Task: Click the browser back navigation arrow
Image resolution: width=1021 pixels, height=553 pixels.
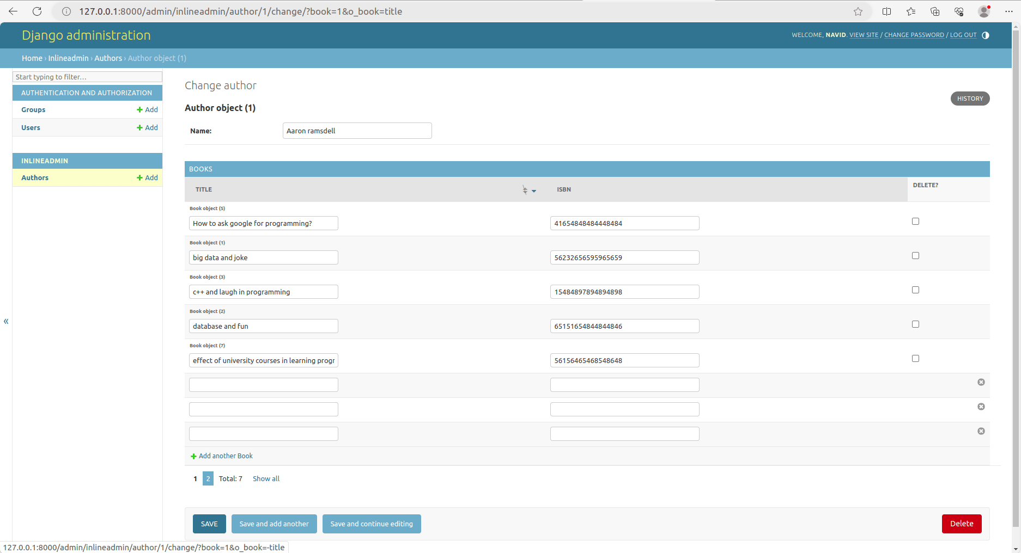Action: pos(12,11)
